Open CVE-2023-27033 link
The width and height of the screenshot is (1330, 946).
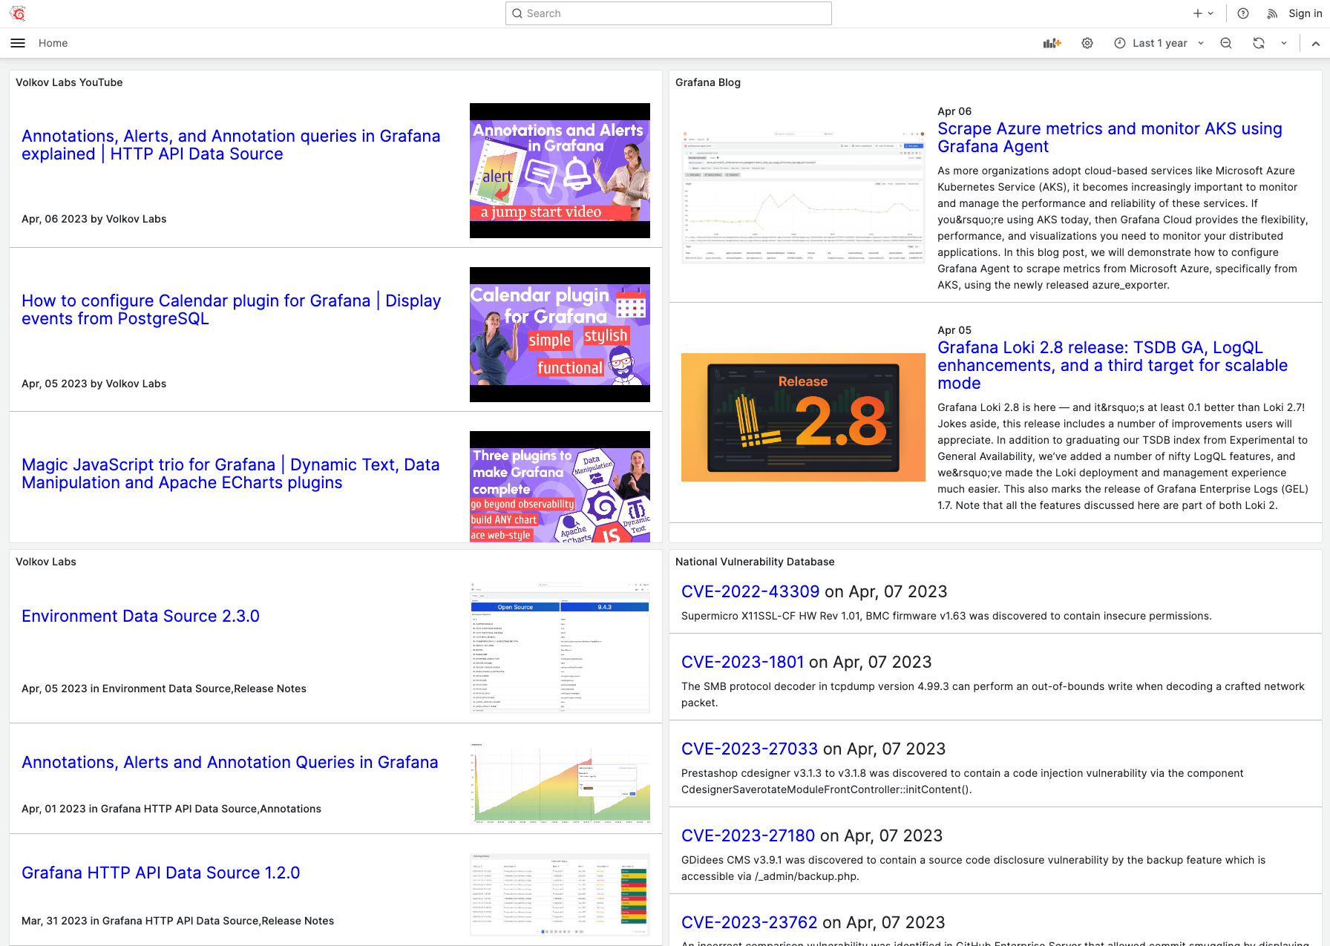[x=750, y=749]
